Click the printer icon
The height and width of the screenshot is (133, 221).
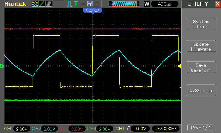(x=96, y=4)
